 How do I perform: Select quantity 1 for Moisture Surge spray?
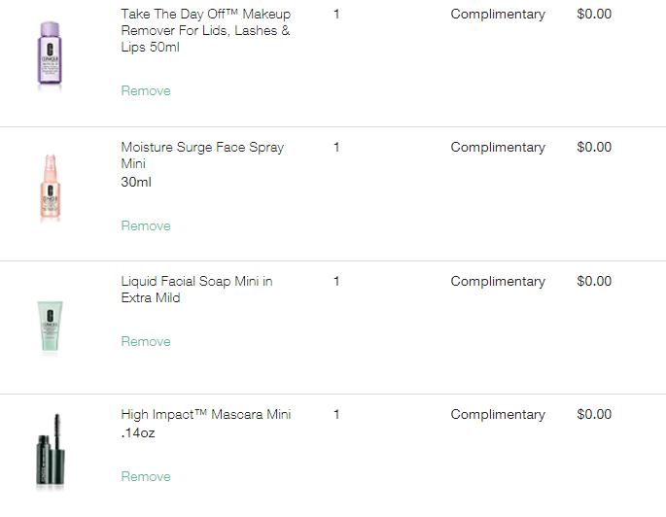click(x=336, y=148)
